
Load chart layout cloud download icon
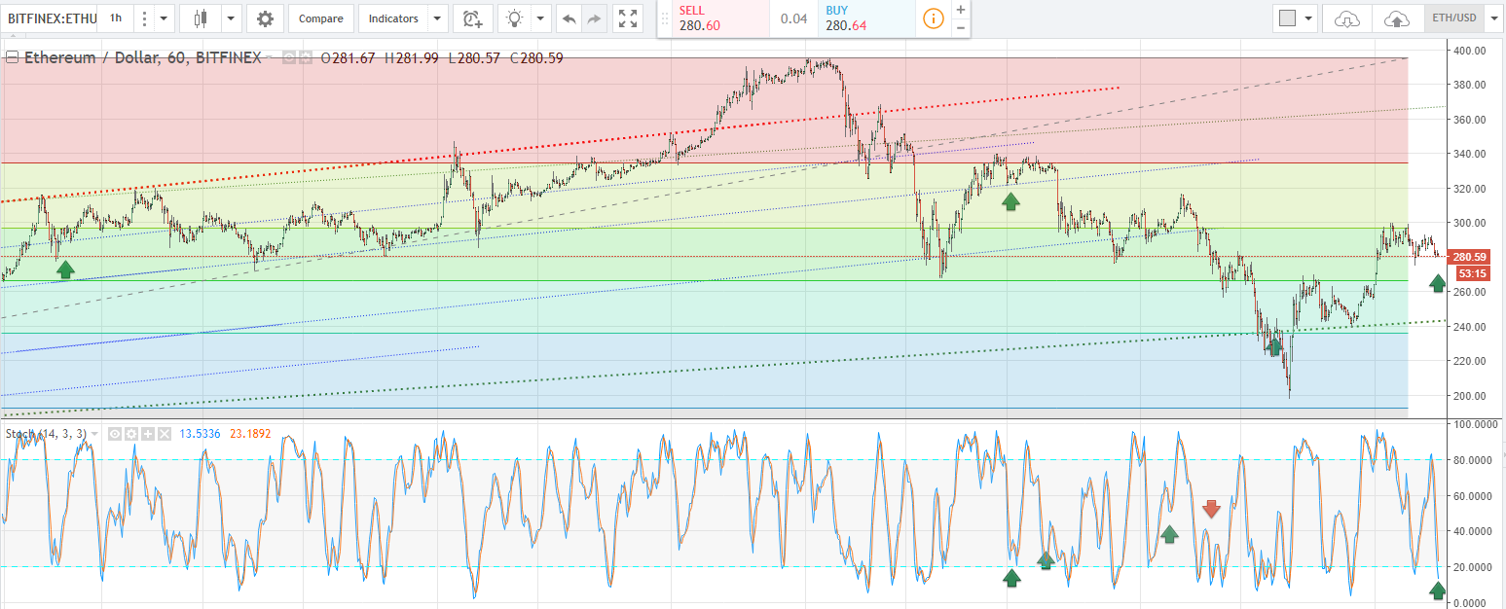(1346, 18)
